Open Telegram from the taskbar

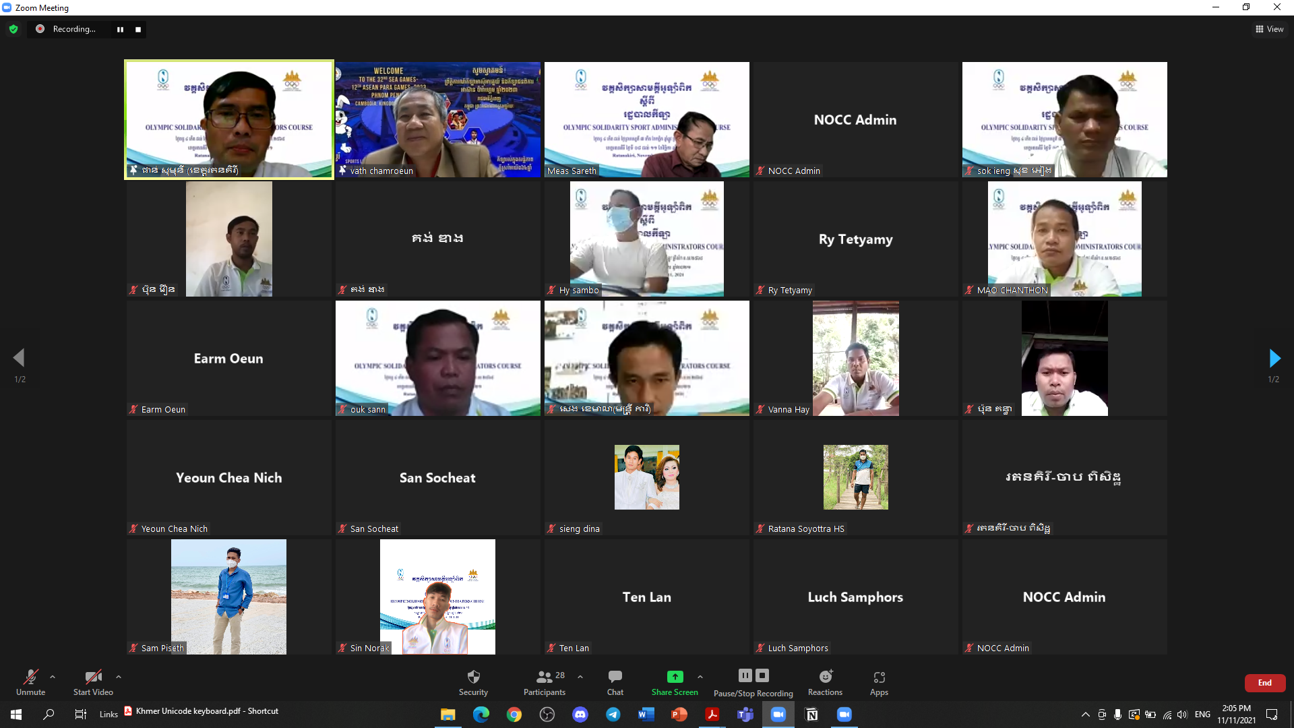[613, 715]
